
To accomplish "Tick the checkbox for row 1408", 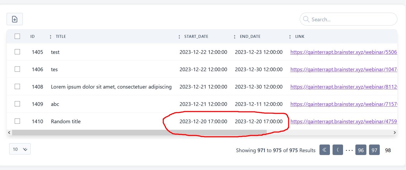I will (x=17, y=86).
